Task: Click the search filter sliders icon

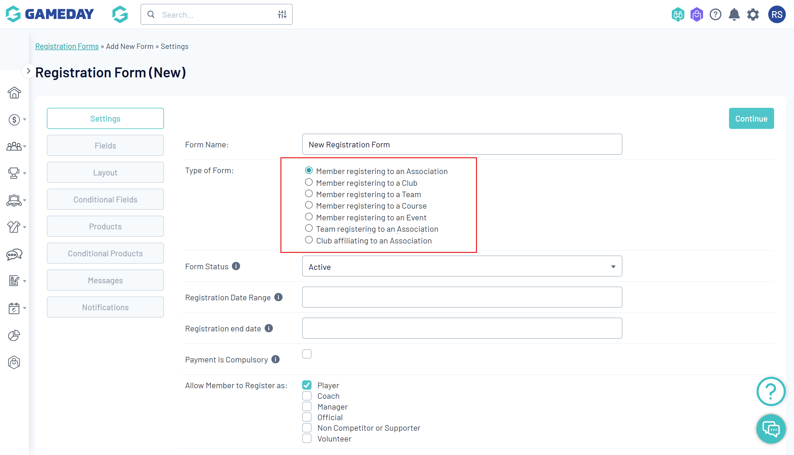Action: (x=282, y=15)
